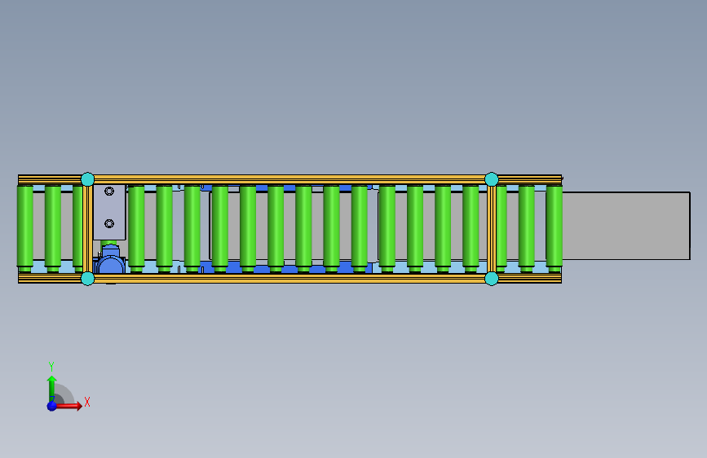Click the green Y axis arrow of the triad
707x458 pixels.
[x=52, y=388]
